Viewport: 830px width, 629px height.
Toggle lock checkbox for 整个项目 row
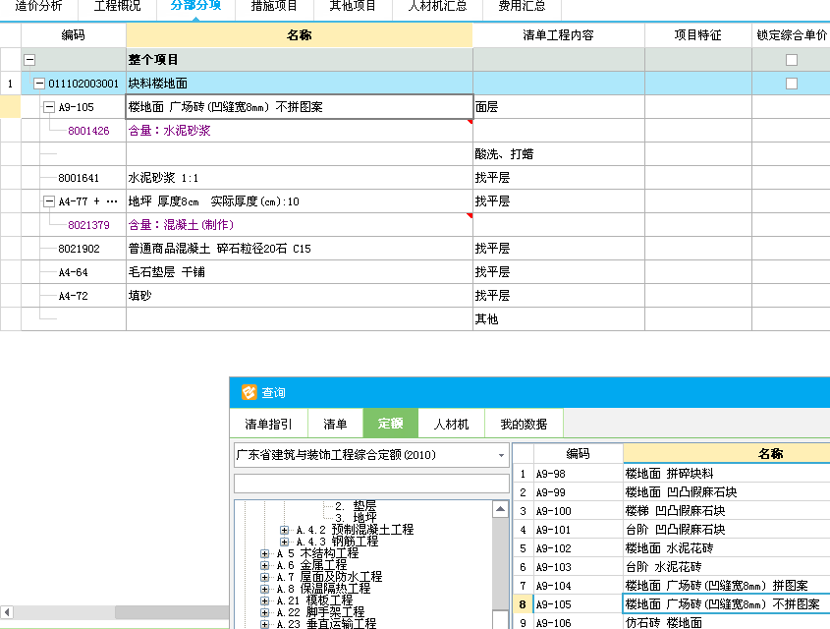coord(792,60)
